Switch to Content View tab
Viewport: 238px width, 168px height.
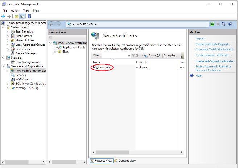click(125, 161)
